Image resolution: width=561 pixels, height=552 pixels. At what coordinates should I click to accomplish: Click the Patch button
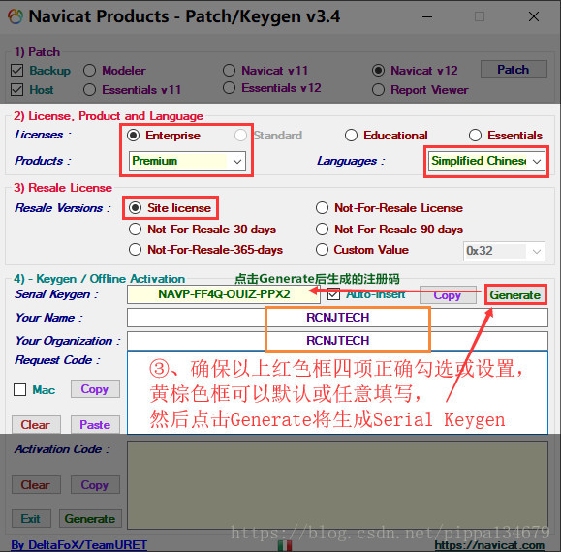[x=514, y=70]
